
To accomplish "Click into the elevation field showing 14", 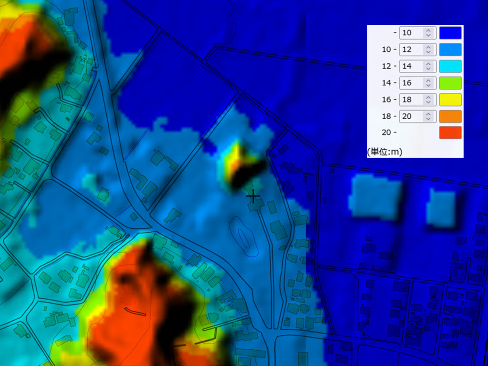I will click(412, 66).
